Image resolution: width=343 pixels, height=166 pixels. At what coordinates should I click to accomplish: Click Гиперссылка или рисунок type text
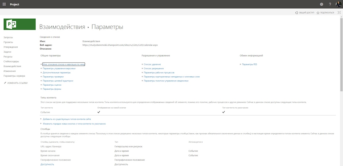pos(129,147)
